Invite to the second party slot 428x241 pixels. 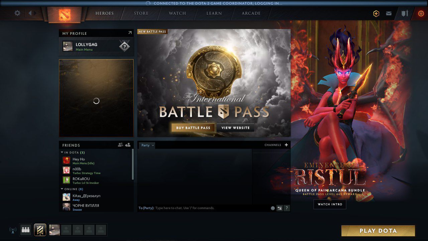click(67, 230)
